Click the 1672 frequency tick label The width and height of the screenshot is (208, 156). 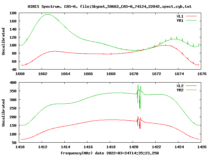[x=156, y=74]
